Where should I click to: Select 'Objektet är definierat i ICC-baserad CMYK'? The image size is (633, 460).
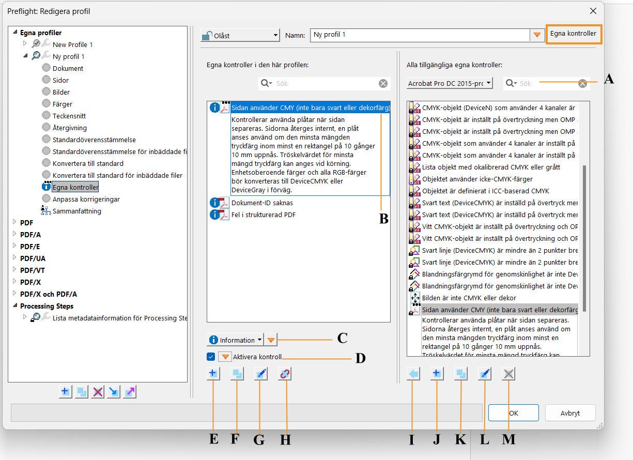click(x=486, y=191)
